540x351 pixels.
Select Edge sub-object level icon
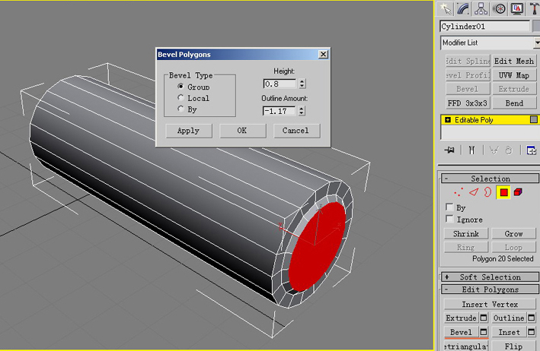[x=474, y=192]
